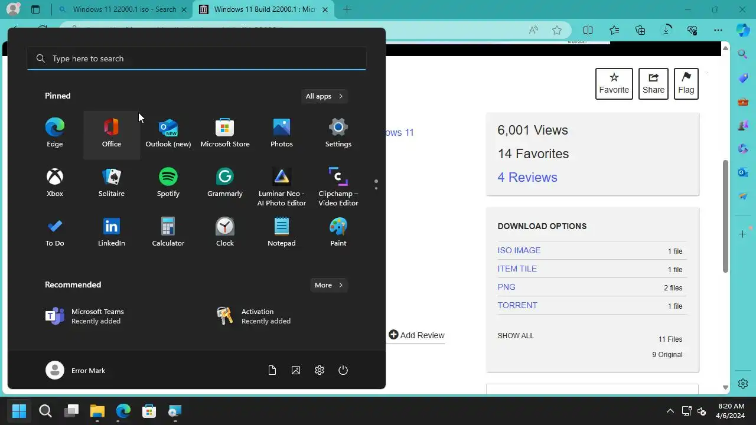Open the To Do app
The width and height of the screenshot is (756, 425).
[x=55, y=233]
